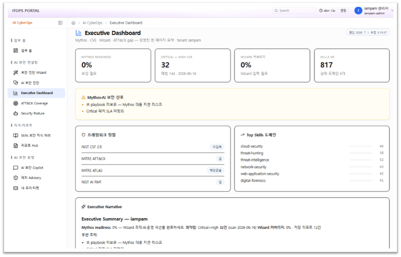Click the 패치 Advisory shield icon
The width and height of the screenshot is (401, 257).
(x=15, y=178)
